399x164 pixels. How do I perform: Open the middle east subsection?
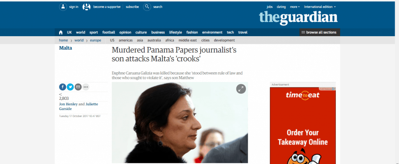[x=187, y=40]
